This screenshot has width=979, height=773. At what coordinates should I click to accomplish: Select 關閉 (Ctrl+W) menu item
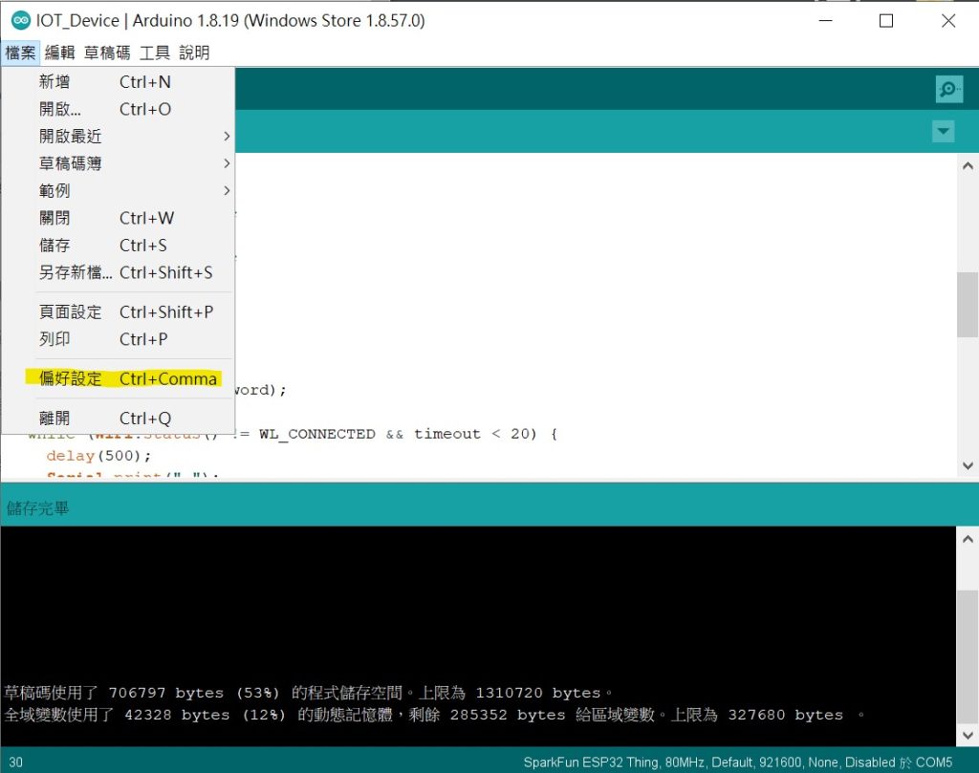click(x=118, y=218)
